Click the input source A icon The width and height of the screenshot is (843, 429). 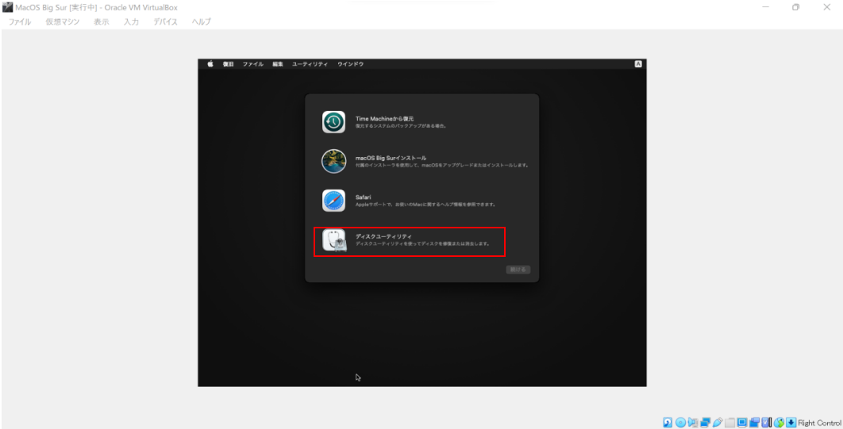pos(638,64)
